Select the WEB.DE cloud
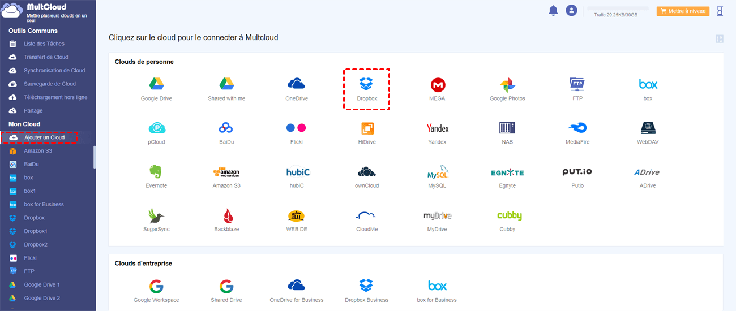Image resolution: width=736 pixels, height=311 pixels. (297, 220)
